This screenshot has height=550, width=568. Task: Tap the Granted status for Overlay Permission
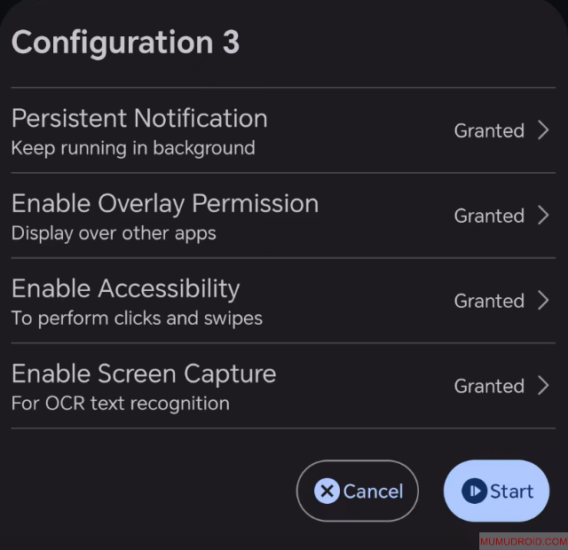(489, 216)
